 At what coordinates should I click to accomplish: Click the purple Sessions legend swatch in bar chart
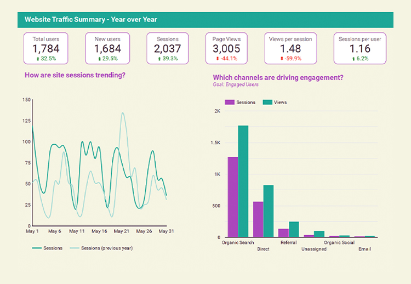coord(230,102)
